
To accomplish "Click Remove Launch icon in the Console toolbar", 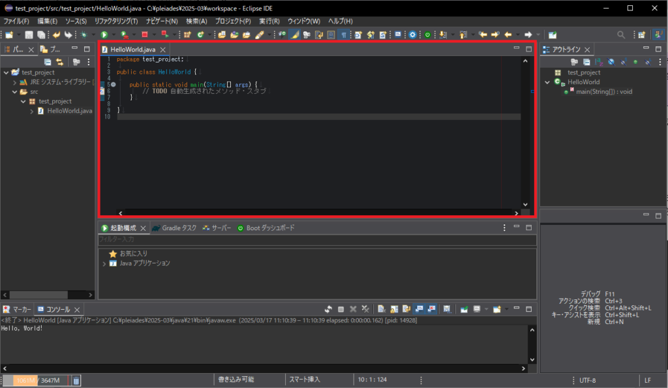I will click(353, 309).
